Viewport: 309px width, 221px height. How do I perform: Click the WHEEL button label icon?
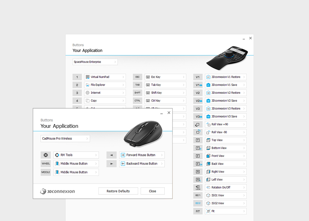pyautogui.click(x=46, y=164)
